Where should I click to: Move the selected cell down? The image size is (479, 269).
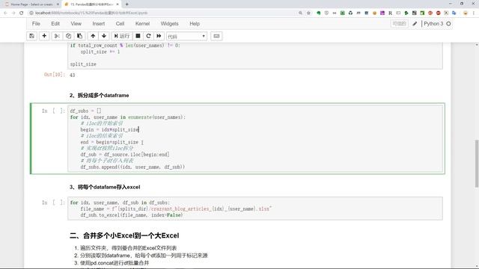pos(104,36)
